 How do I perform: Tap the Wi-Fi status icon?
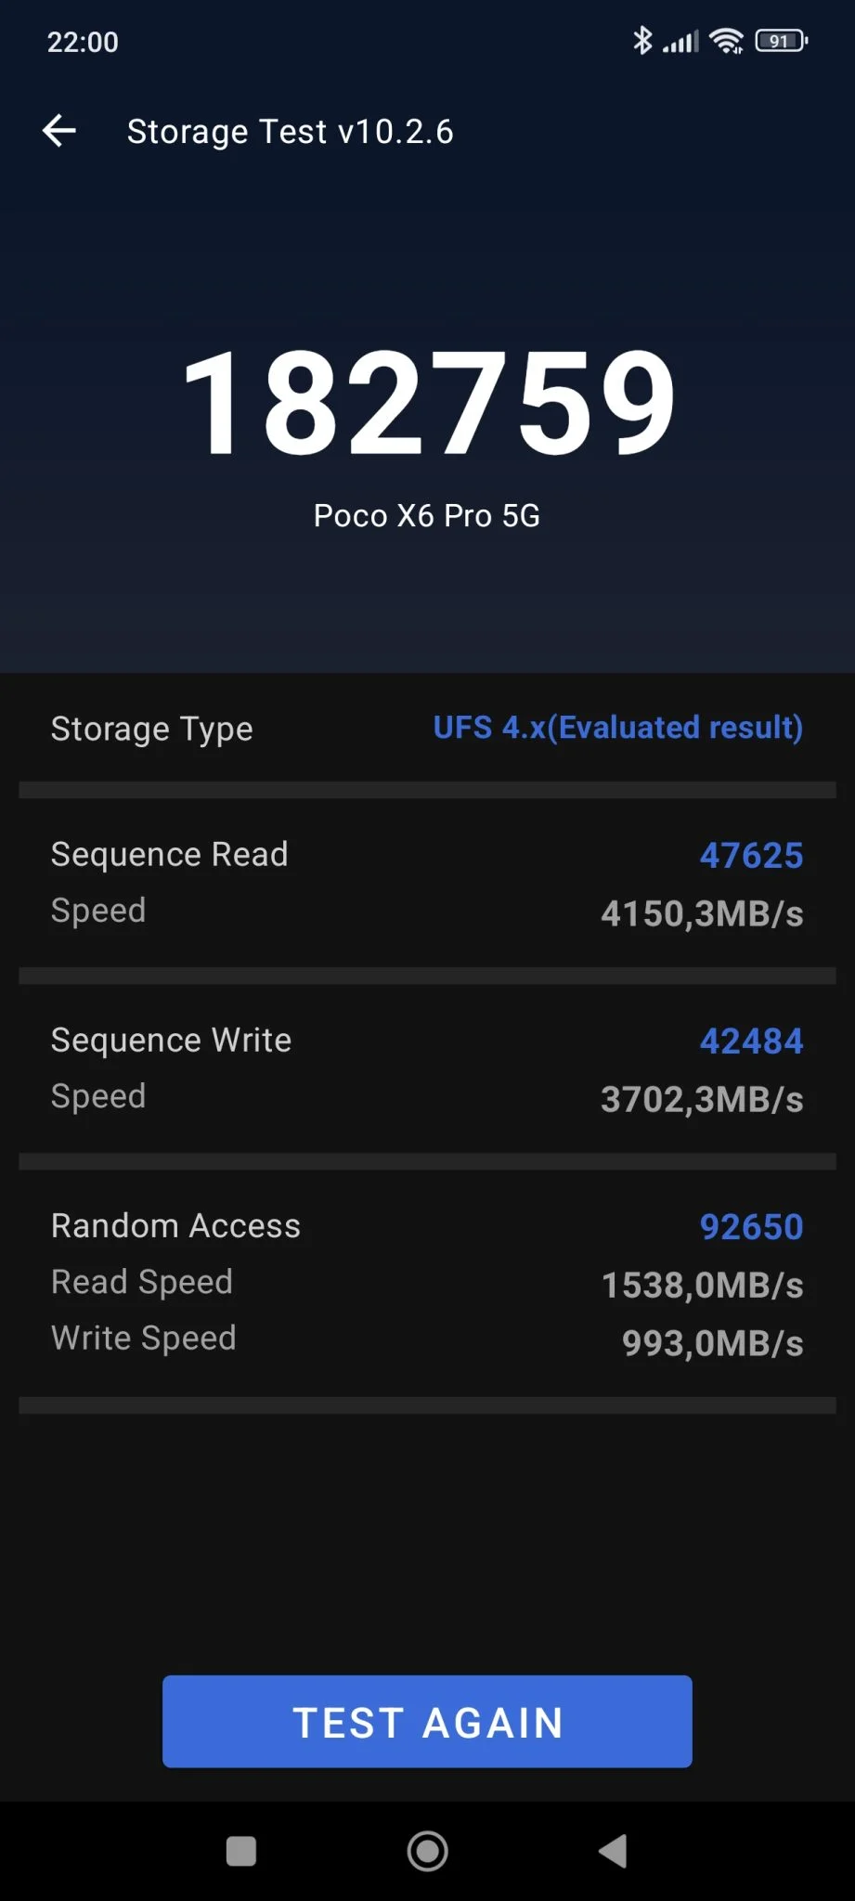click(x=726, y=41)
